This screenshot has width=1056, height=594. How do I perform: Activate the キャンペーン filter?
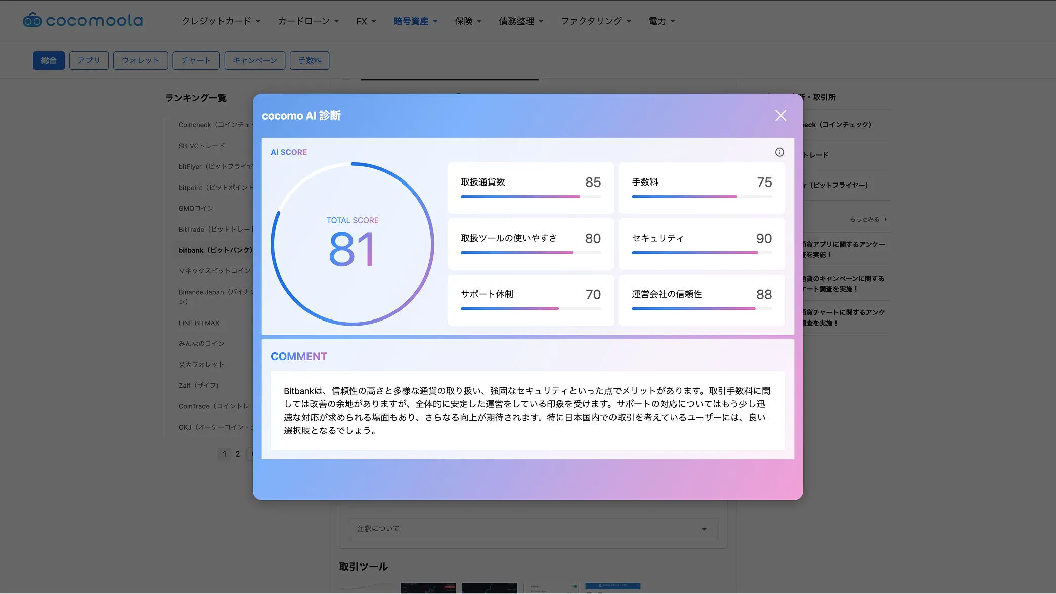[x=254, y=60]
